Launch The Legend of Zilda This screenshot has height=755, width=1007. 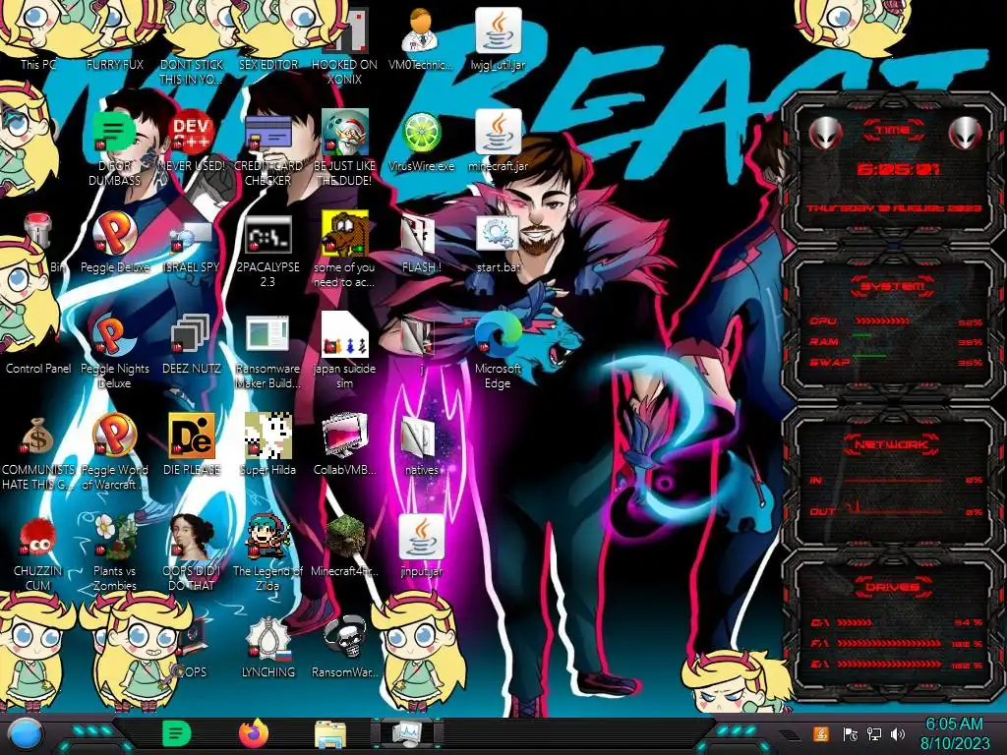pos(267,553)
